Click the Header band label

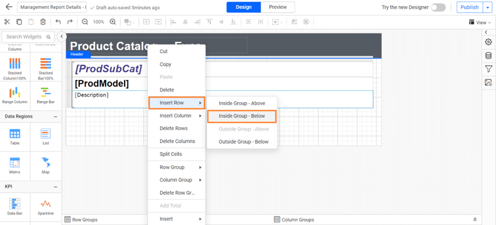[x=77, y=54]
